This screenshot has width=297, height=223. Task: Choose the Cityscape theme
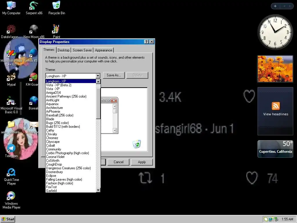(x=71, y=142)
